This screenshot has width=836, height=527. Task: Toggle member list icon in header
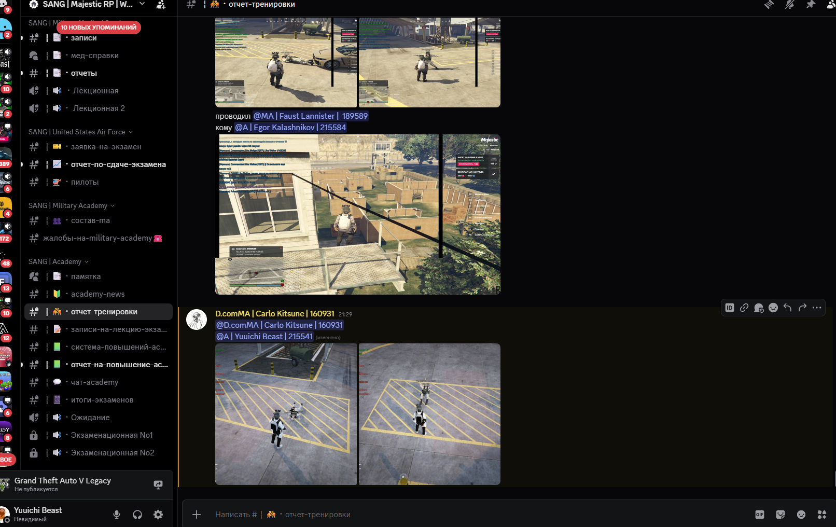(x=831, y=5)
